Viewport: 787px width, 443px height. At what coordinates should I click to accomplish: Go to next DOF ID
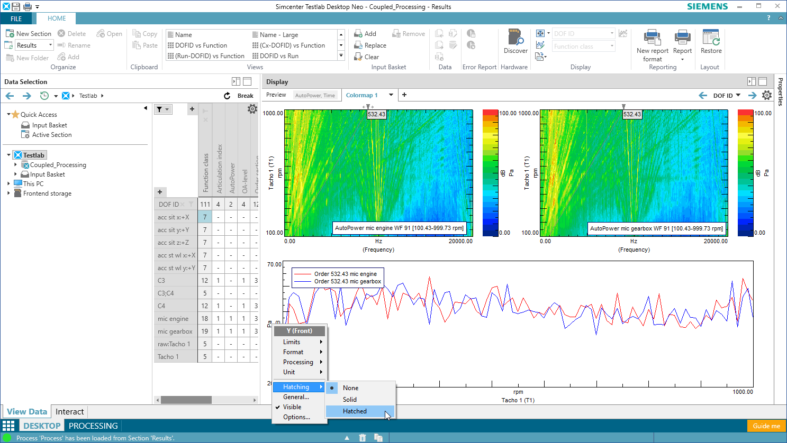pyautogui.click(x=752, y=95)
